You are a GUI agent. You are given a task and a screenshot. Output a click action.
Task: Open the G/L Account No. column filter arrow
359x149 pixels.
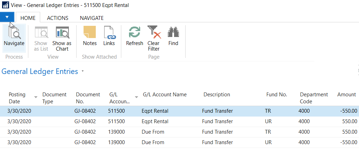point(136,97)
